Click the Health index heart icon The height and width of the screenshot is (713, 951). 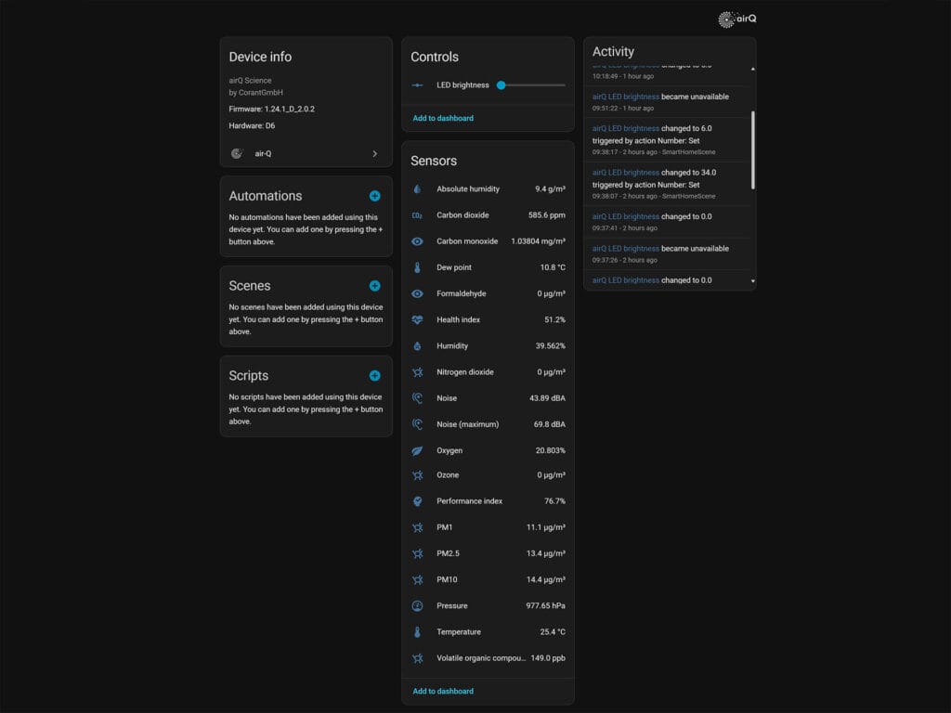click(417, 320)
